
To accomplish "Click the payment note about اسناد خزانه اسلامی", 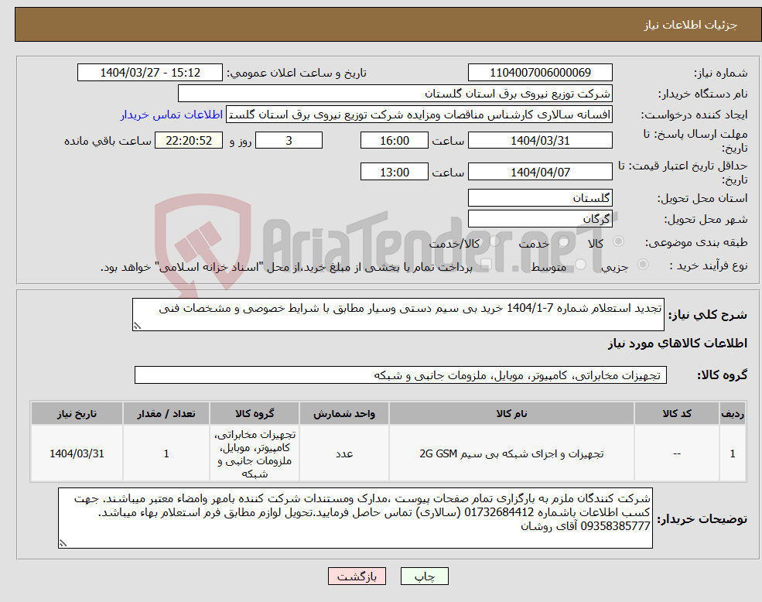I will click(x=286, y=267).
